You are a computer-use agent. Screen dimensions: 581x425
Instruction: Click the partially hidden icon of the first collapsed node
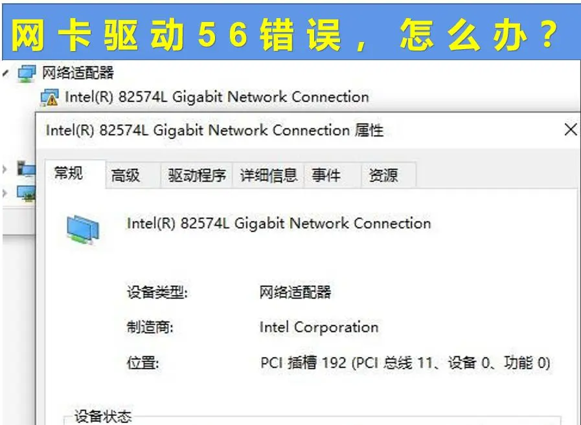27,169
